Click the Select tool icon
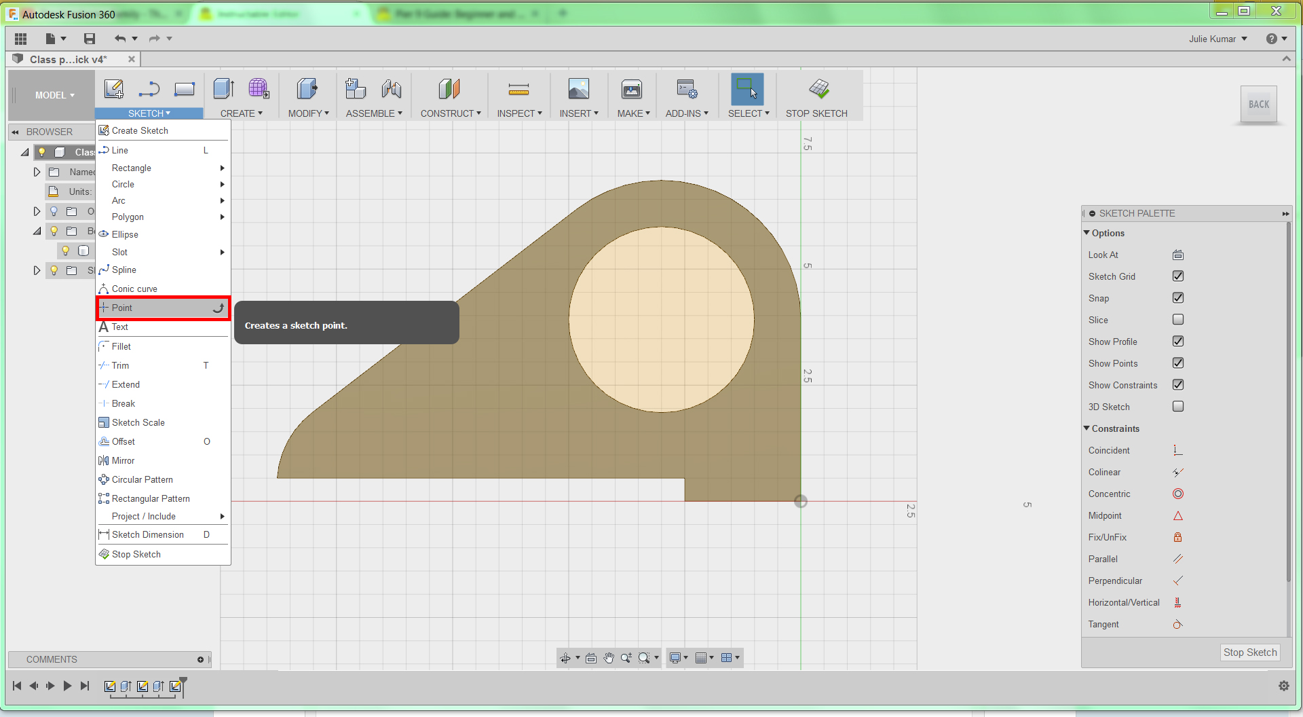1303x717 pixels. click(x=747, y=89)
